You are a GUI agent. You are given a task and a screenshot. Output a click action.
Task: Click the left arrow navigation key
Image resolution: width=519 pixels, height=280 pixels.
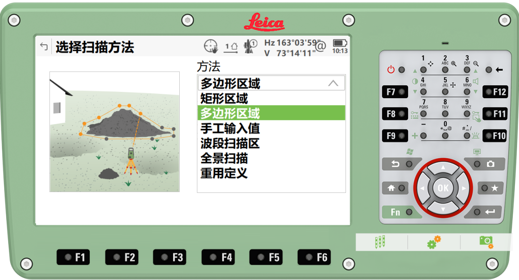coord(423,188)
